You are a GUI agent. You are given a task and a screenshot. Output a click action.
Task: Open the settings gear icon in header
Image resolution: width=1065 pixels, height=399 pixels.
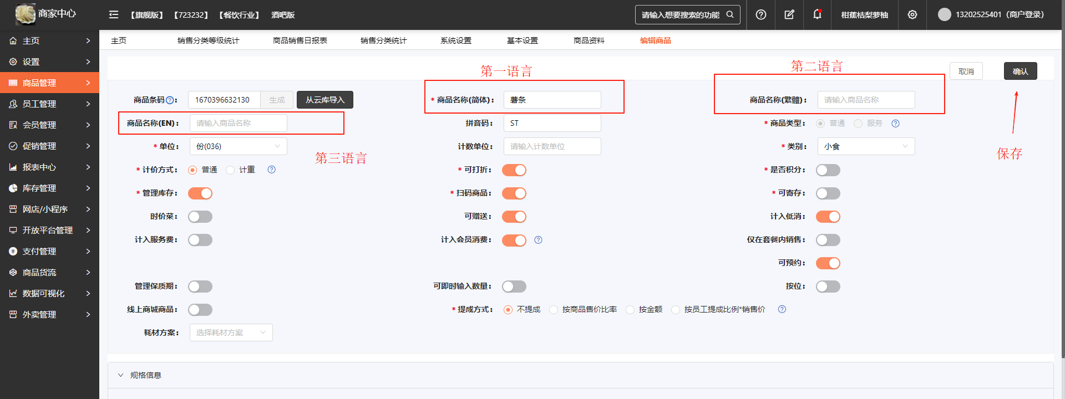(x=912, y=15)
